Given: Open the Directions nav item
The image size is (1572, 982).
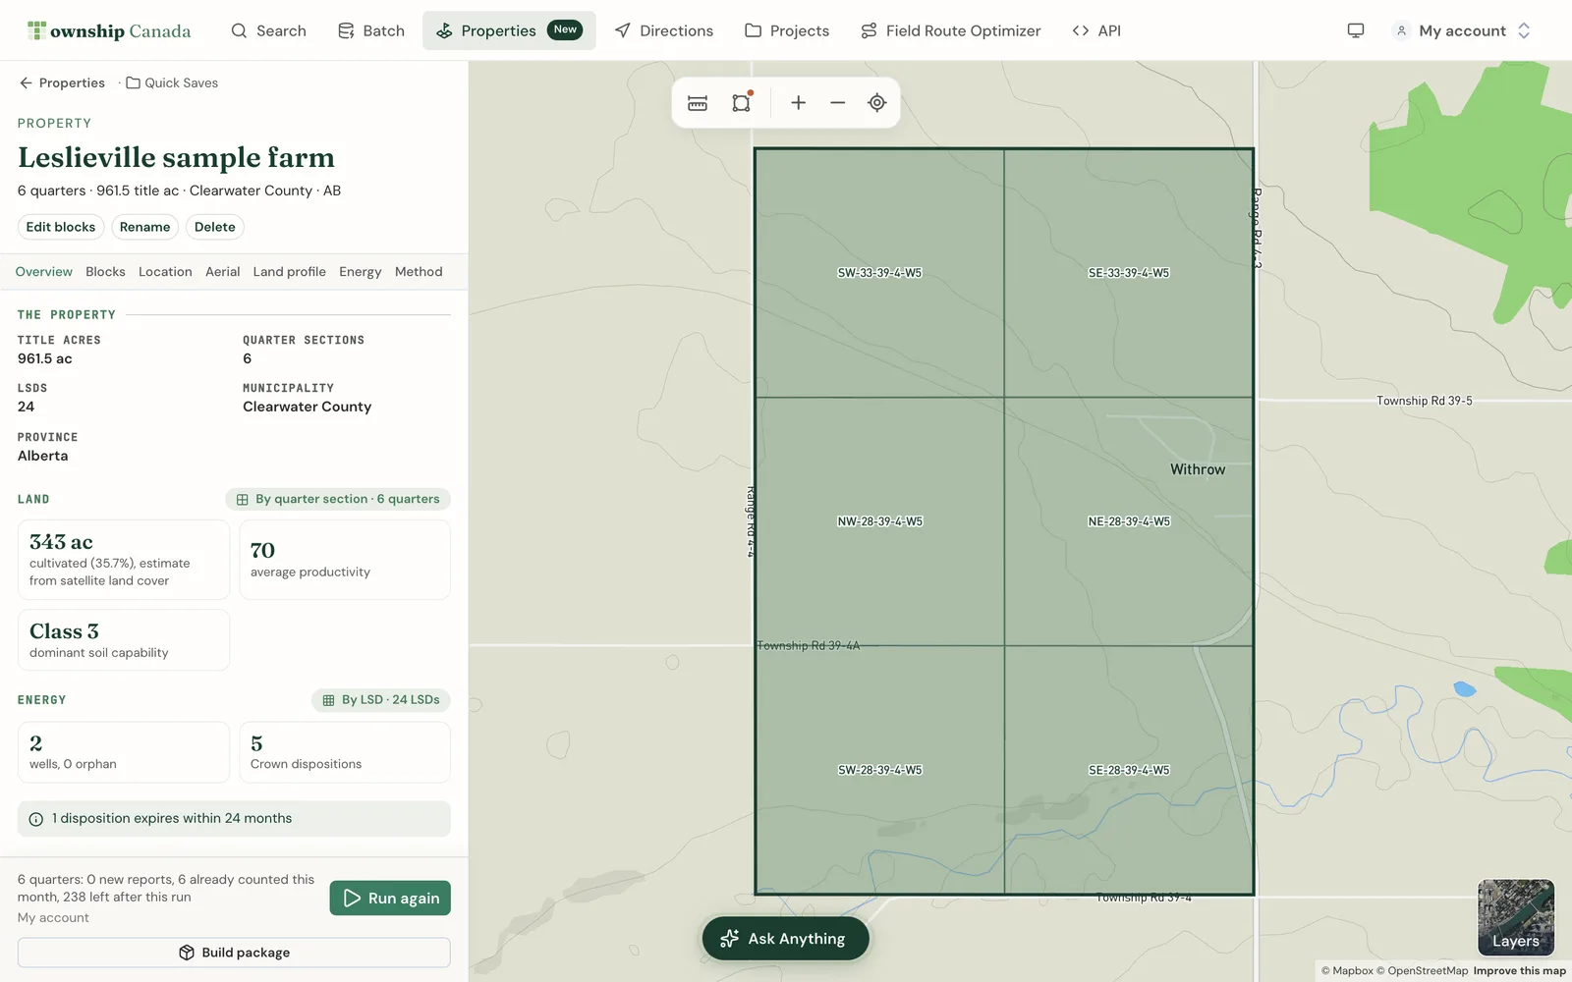Looking at the screenshot, I should [x=664, y=30].
